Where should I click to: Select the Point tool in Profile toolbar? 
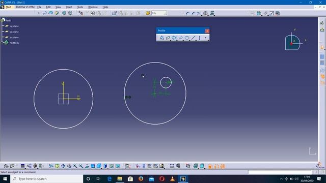click(x=206, y=38)
